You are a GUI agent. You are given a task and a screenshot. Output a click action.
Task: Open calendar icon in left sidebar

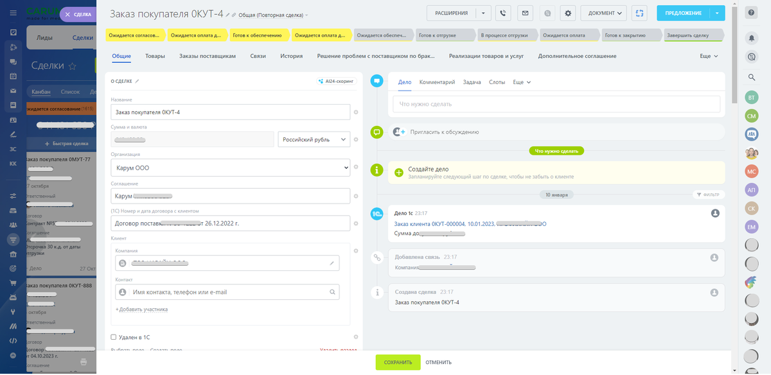[13, 76]
